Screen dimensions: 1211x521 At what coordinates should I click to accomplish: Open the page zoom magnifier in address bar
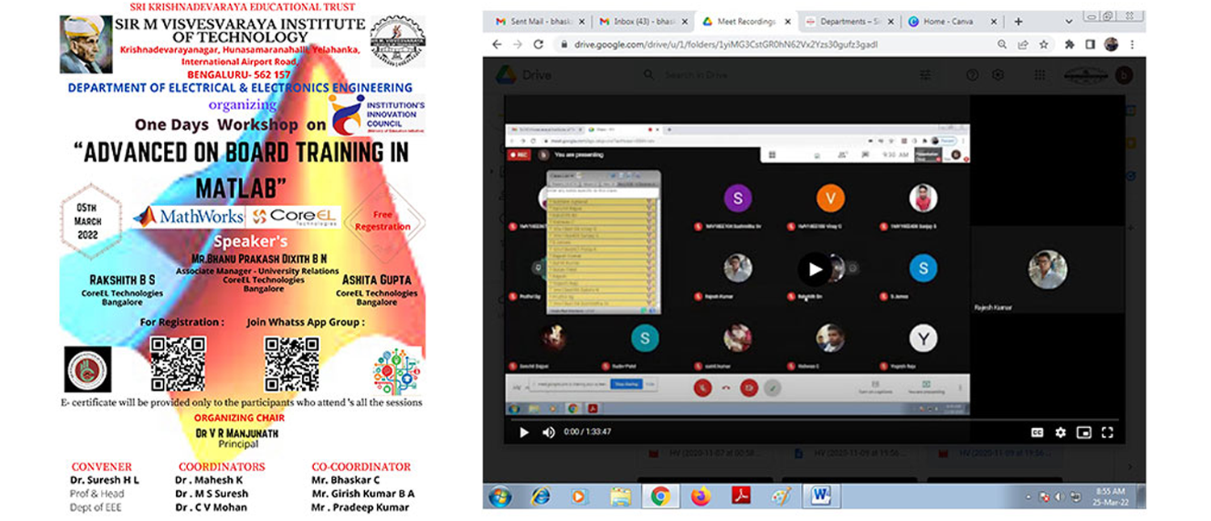(x=1002, y=44)
